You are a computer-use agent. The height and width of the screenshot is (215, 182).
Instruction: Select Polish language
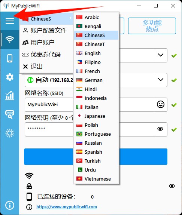(x=96, y=125)
